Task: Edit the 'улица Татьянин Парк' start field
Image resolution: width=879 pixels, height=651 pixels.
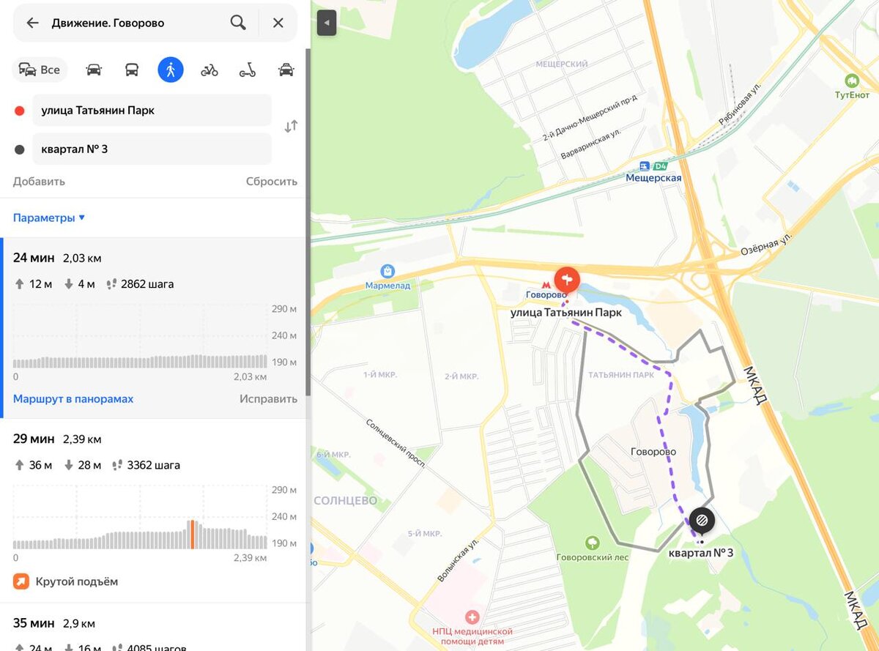Action: pyautogui.click(x=152, y=111)
